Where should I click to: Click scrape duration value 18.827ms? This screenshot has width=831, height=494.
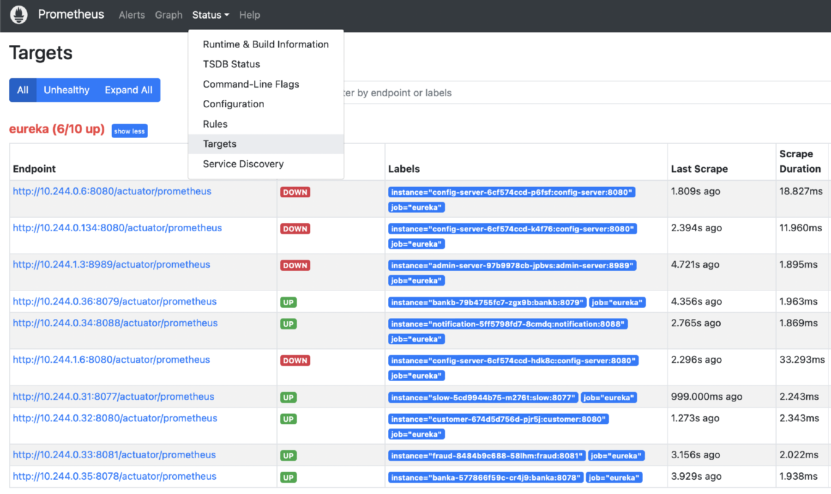tap(801, 191)
